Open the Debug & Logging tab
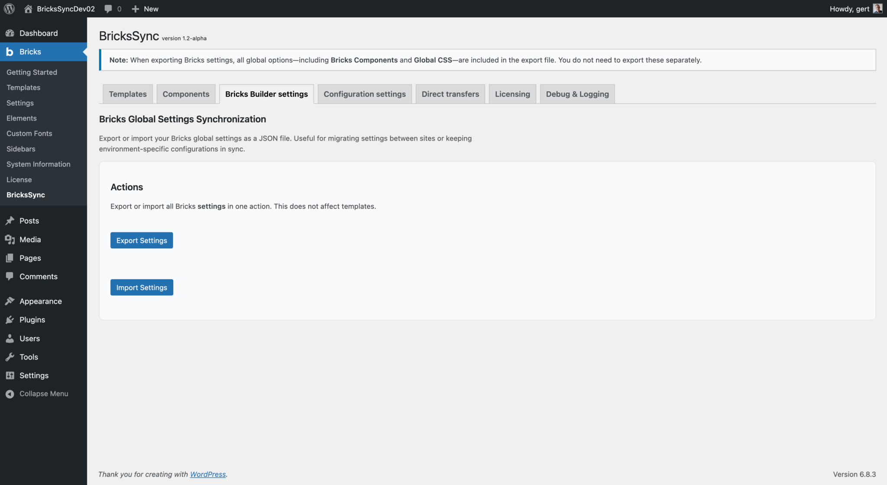Image resolution: width=887 pixels, height=485 pixels. [577, 94]
